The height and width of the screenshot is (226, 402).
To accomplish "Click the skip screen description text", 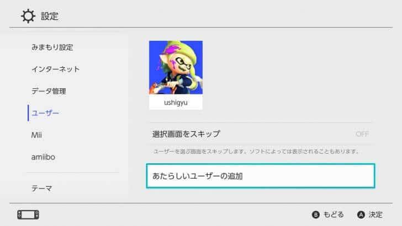I will pos(255,152).
